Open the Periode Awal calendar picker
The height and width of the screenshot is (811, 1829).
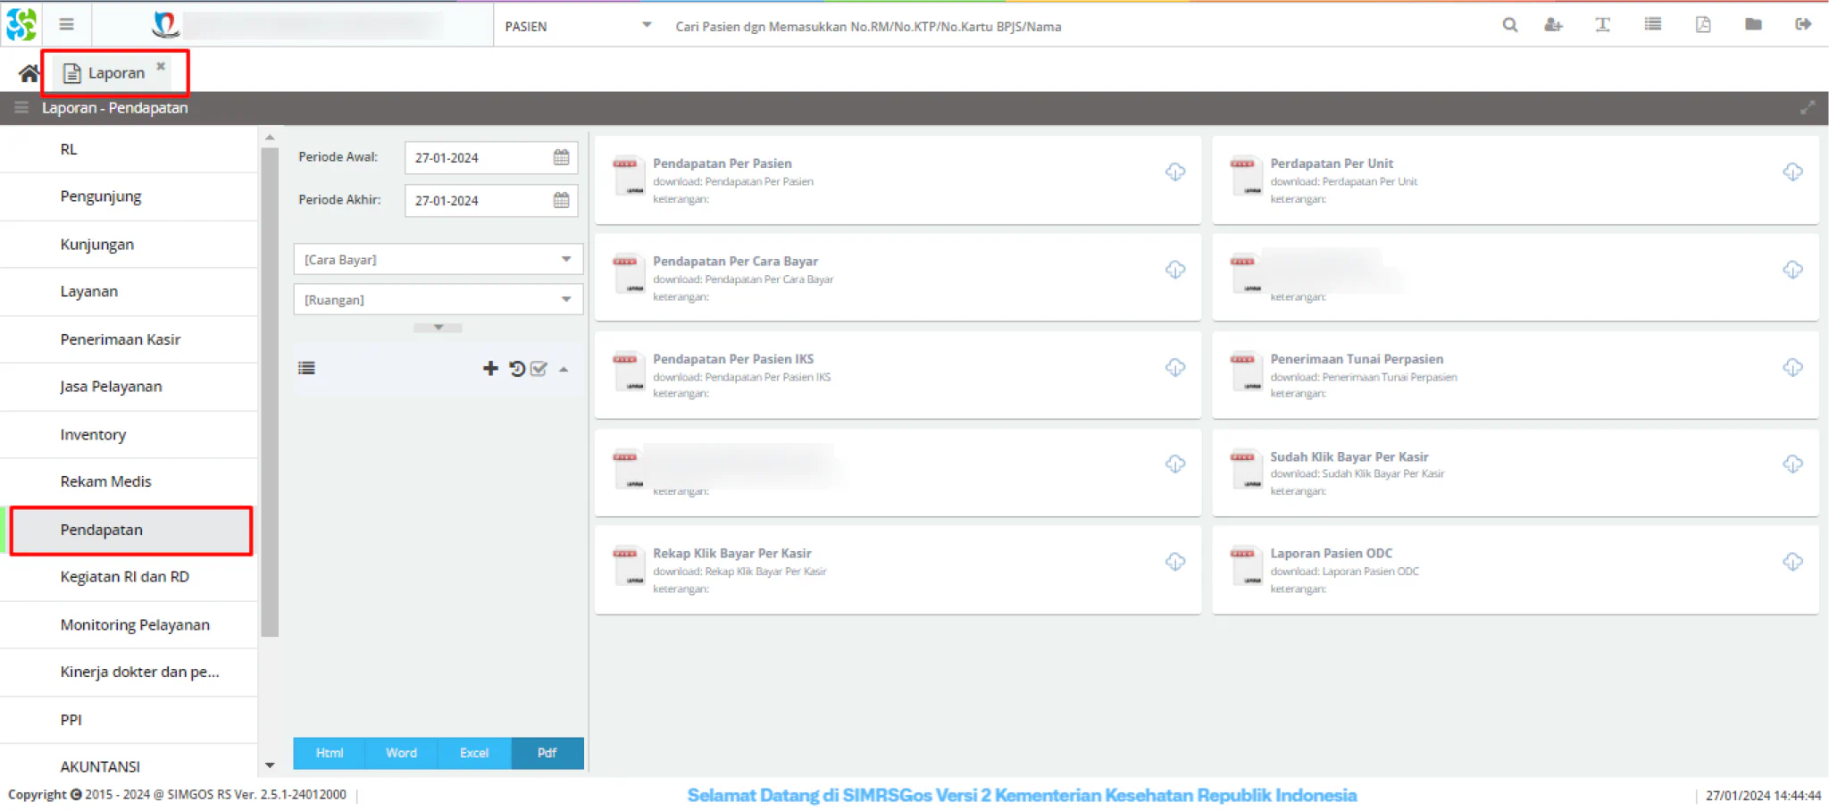[x=561, y=157]
